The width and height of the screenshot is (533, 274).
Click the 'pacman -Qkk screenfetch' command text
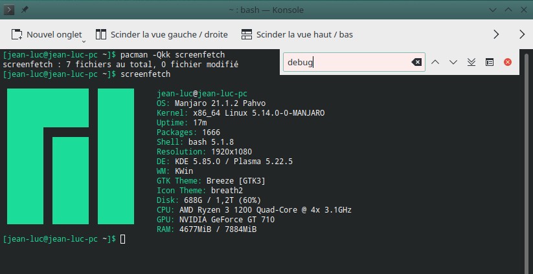pyautogui.click(x=173, y=54)
